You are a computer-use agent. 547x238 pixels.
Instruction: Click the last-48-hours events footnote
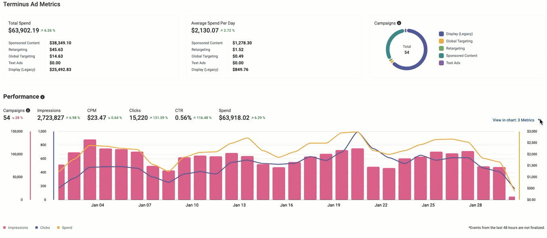tap(507, 228)
